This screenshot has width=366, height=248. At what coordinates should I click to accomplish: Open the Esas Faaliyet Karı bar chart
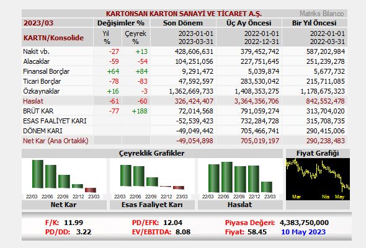coord(152,179)
